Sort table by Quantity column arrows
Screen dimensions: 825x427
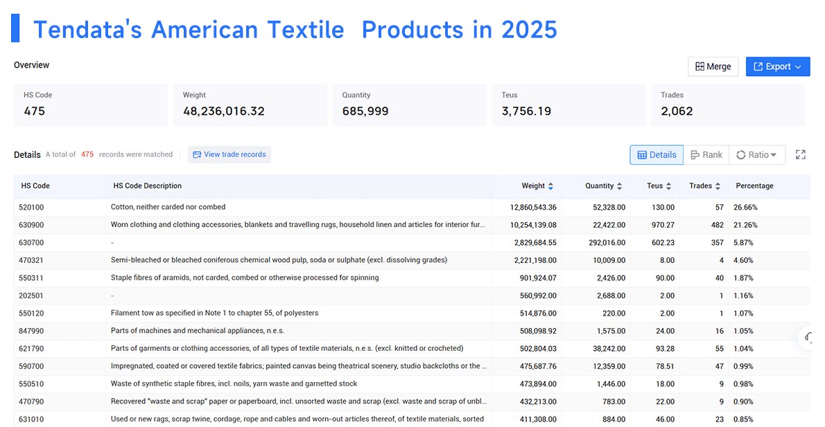click(619, 186)
